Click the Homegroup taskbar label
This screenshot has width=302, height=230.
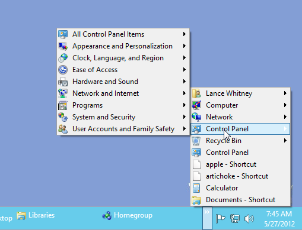pos(133,215)
